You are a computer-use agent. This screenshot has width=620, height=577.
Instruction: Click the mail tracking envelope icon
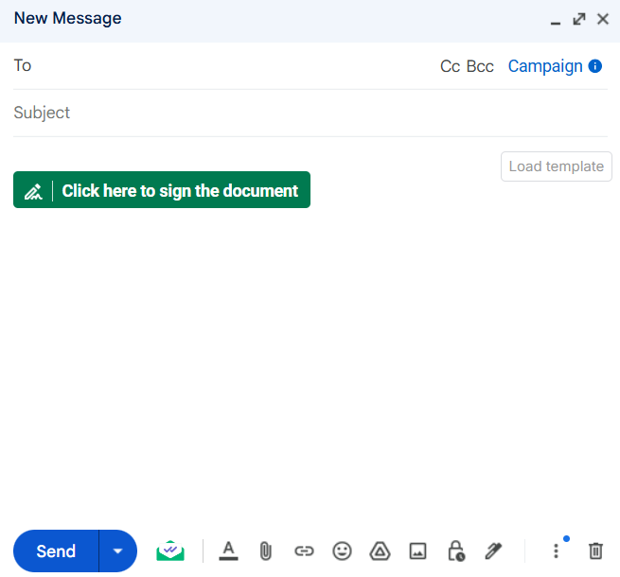[170, 551]
